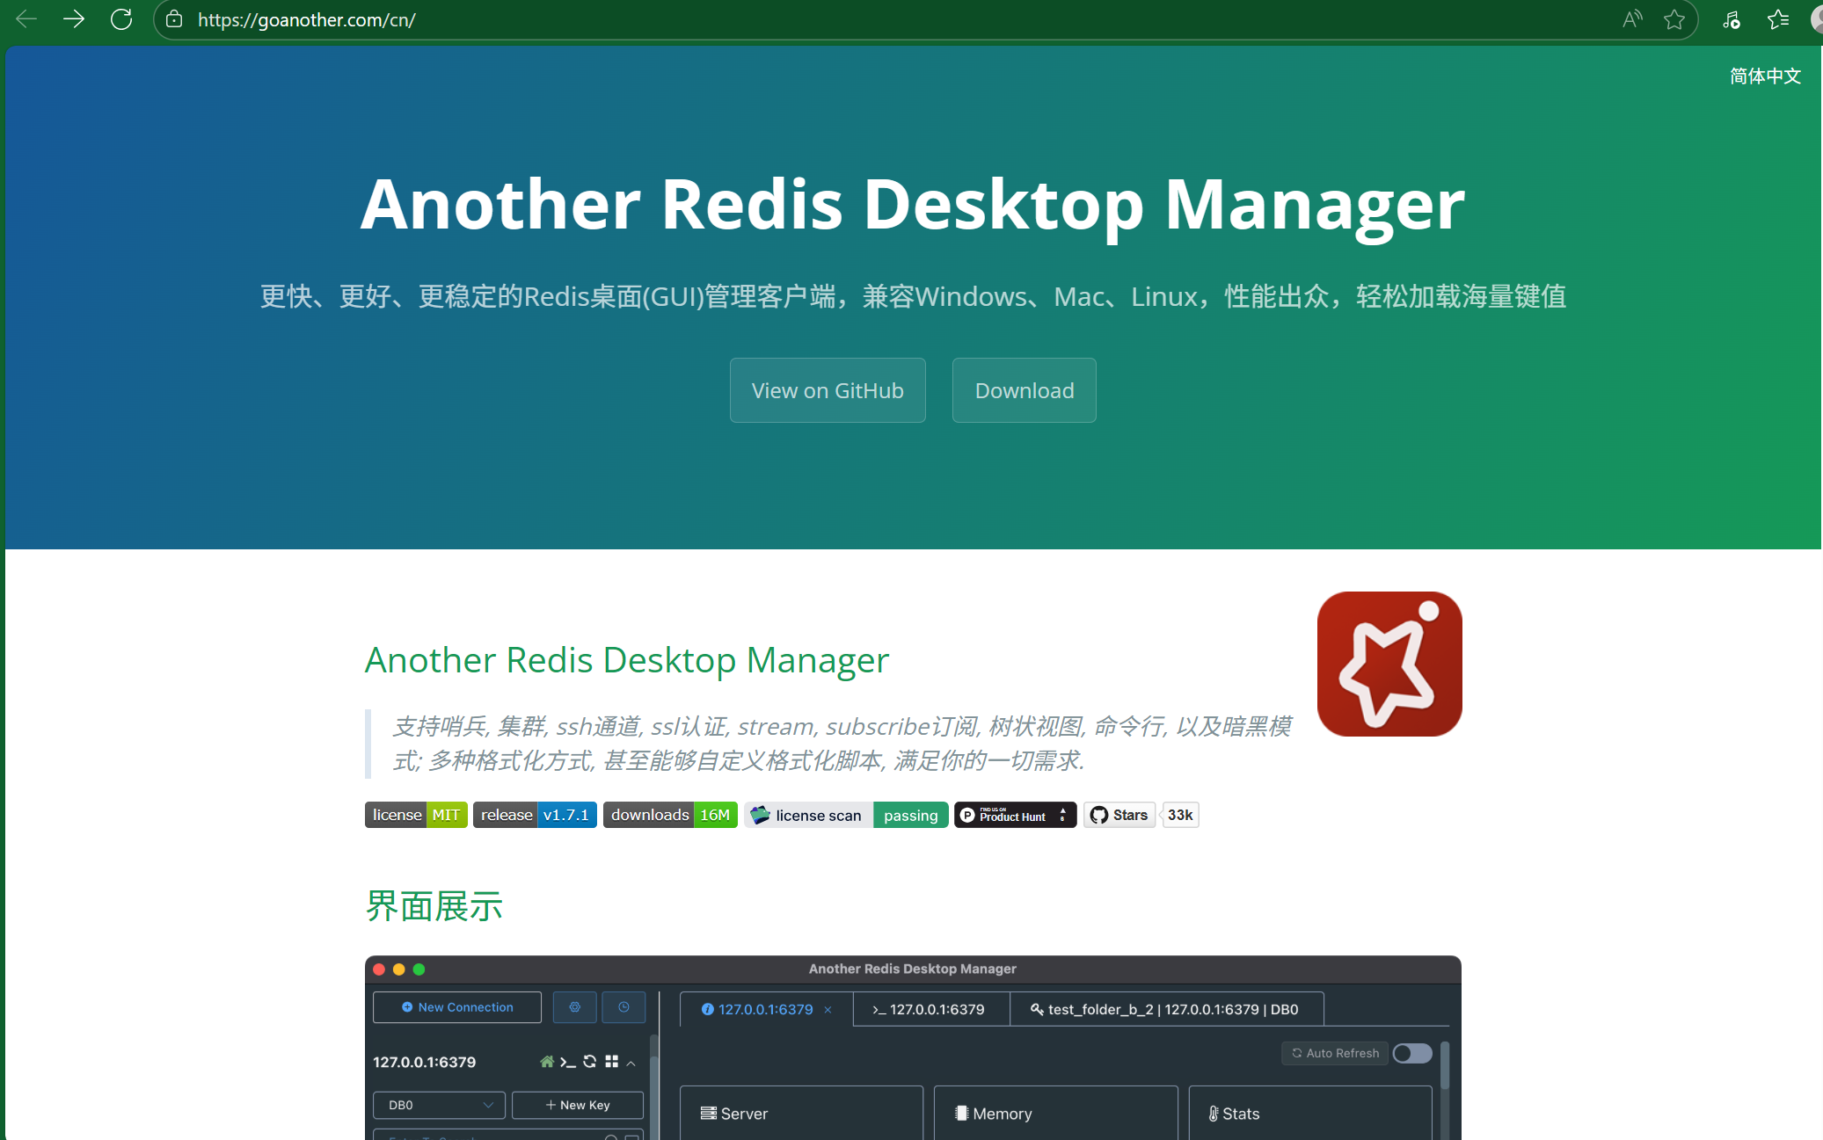Switch to the test_folder_b_2 key tab

click(1165, 1009)
